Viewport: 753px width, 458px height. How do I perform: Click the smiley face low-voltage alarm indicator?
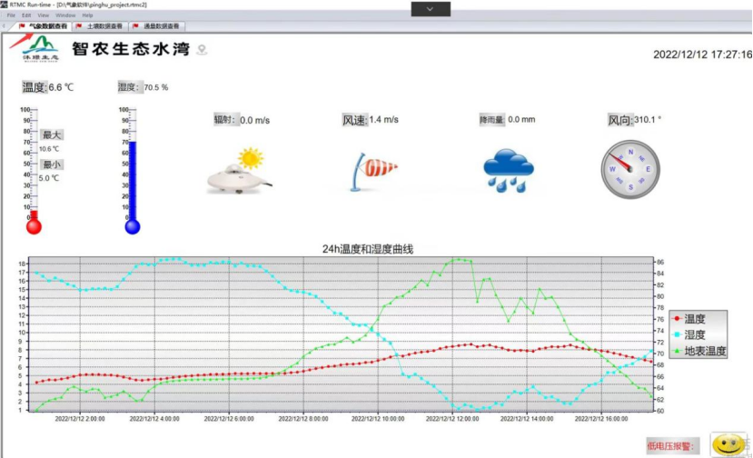[x=728, y=444]
